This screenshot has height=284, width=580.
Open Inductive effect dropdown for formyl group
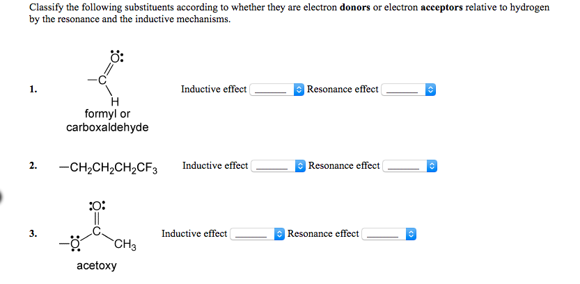[x=276, y=90]
